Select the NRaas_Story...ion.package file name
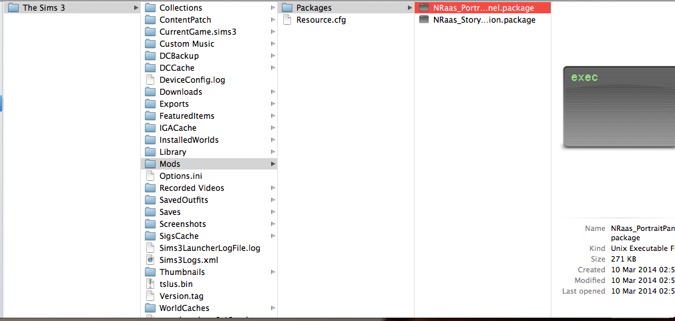 click(x=484, y=20)
